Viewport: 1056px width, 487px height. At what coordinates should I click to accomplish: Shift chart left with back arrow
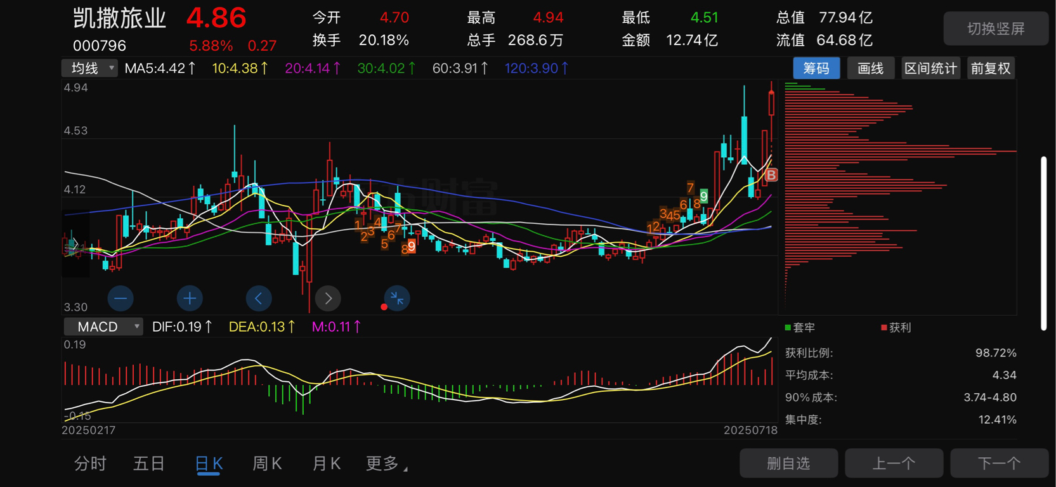(259, 298)
